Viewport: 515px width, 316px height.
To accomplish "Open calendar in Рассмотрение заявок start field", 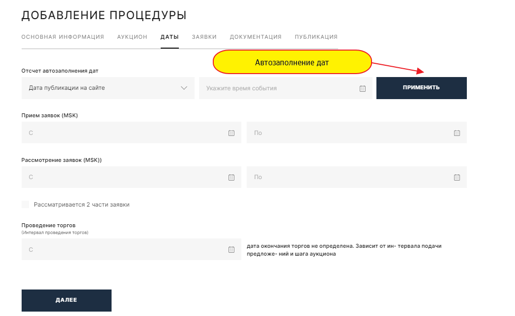I will coord(231,177).
